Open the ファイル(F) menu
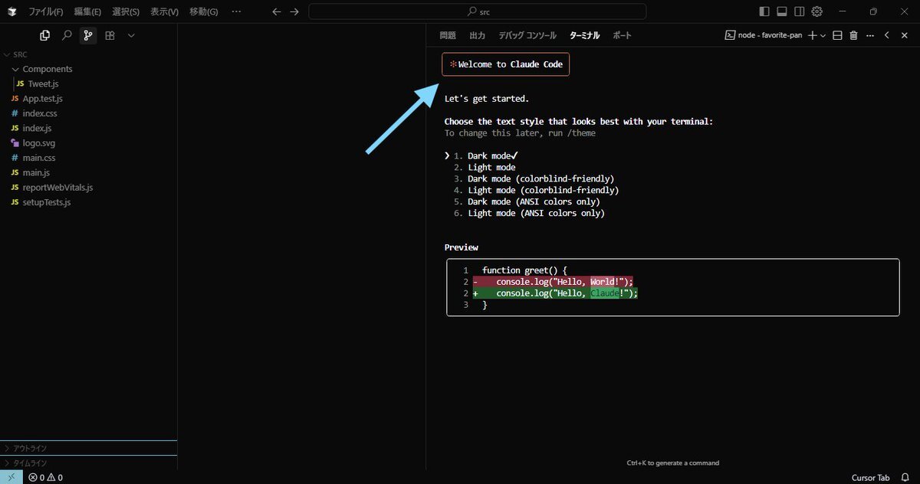 pos(46,12)
